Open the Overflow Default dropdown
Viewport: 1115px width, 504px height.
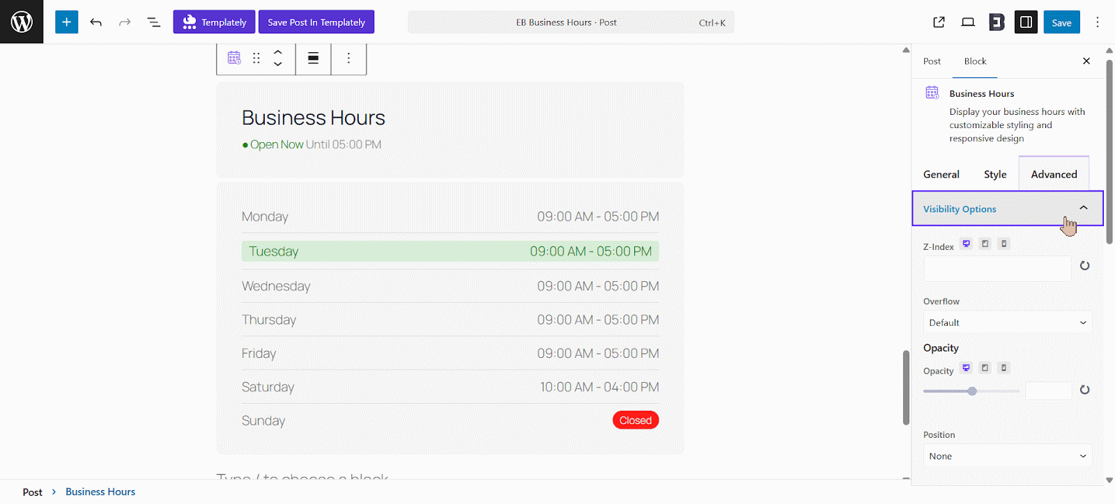(1008, 322)
